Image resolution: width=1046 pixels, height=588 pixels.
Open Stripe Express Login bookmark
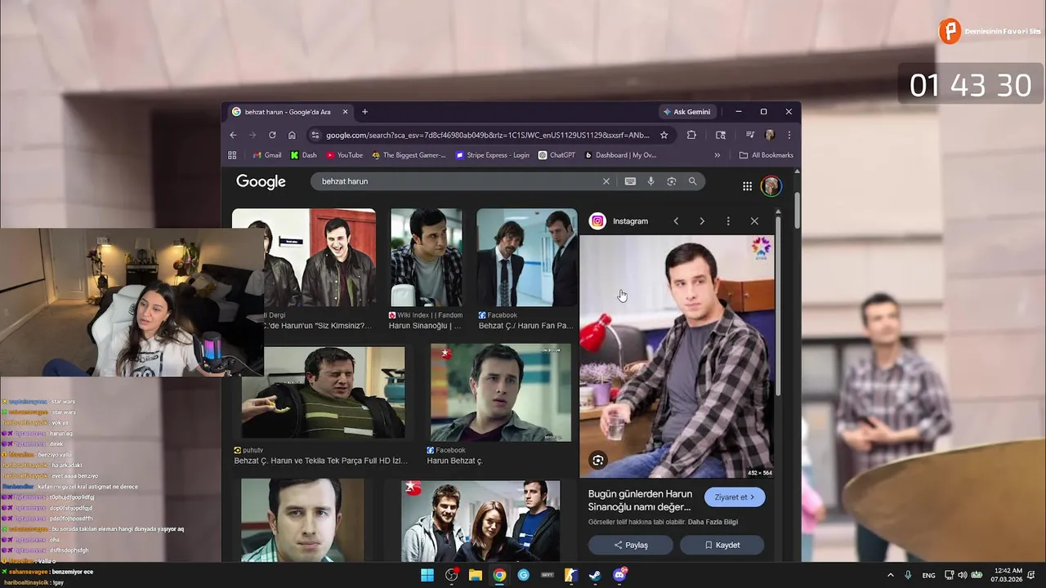493,155
